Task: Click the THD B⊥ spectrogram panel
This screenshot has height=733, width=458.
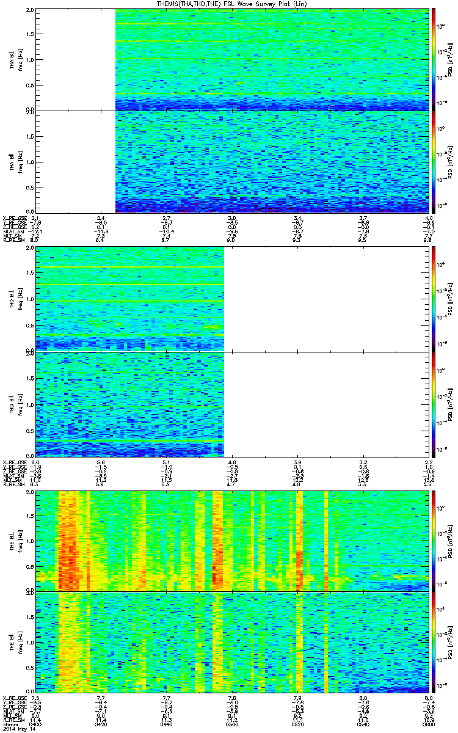Action: tap(233, 299)
